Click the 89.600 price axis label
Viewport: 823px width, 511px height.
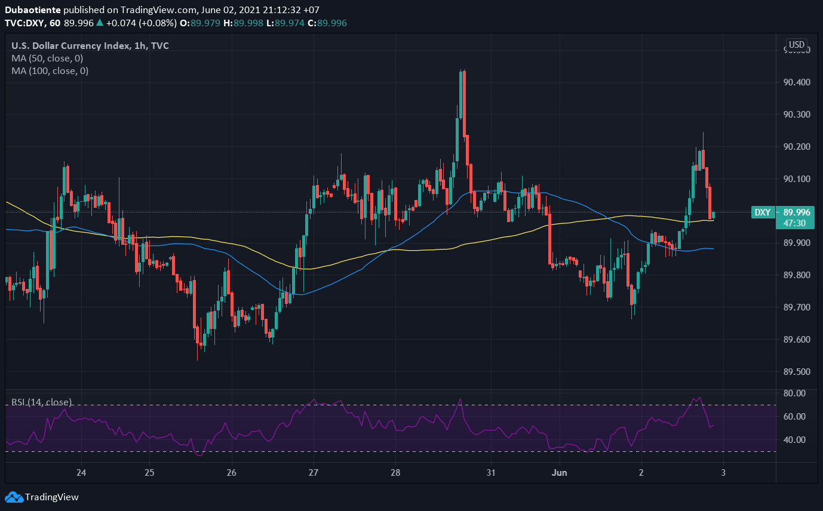797,339
